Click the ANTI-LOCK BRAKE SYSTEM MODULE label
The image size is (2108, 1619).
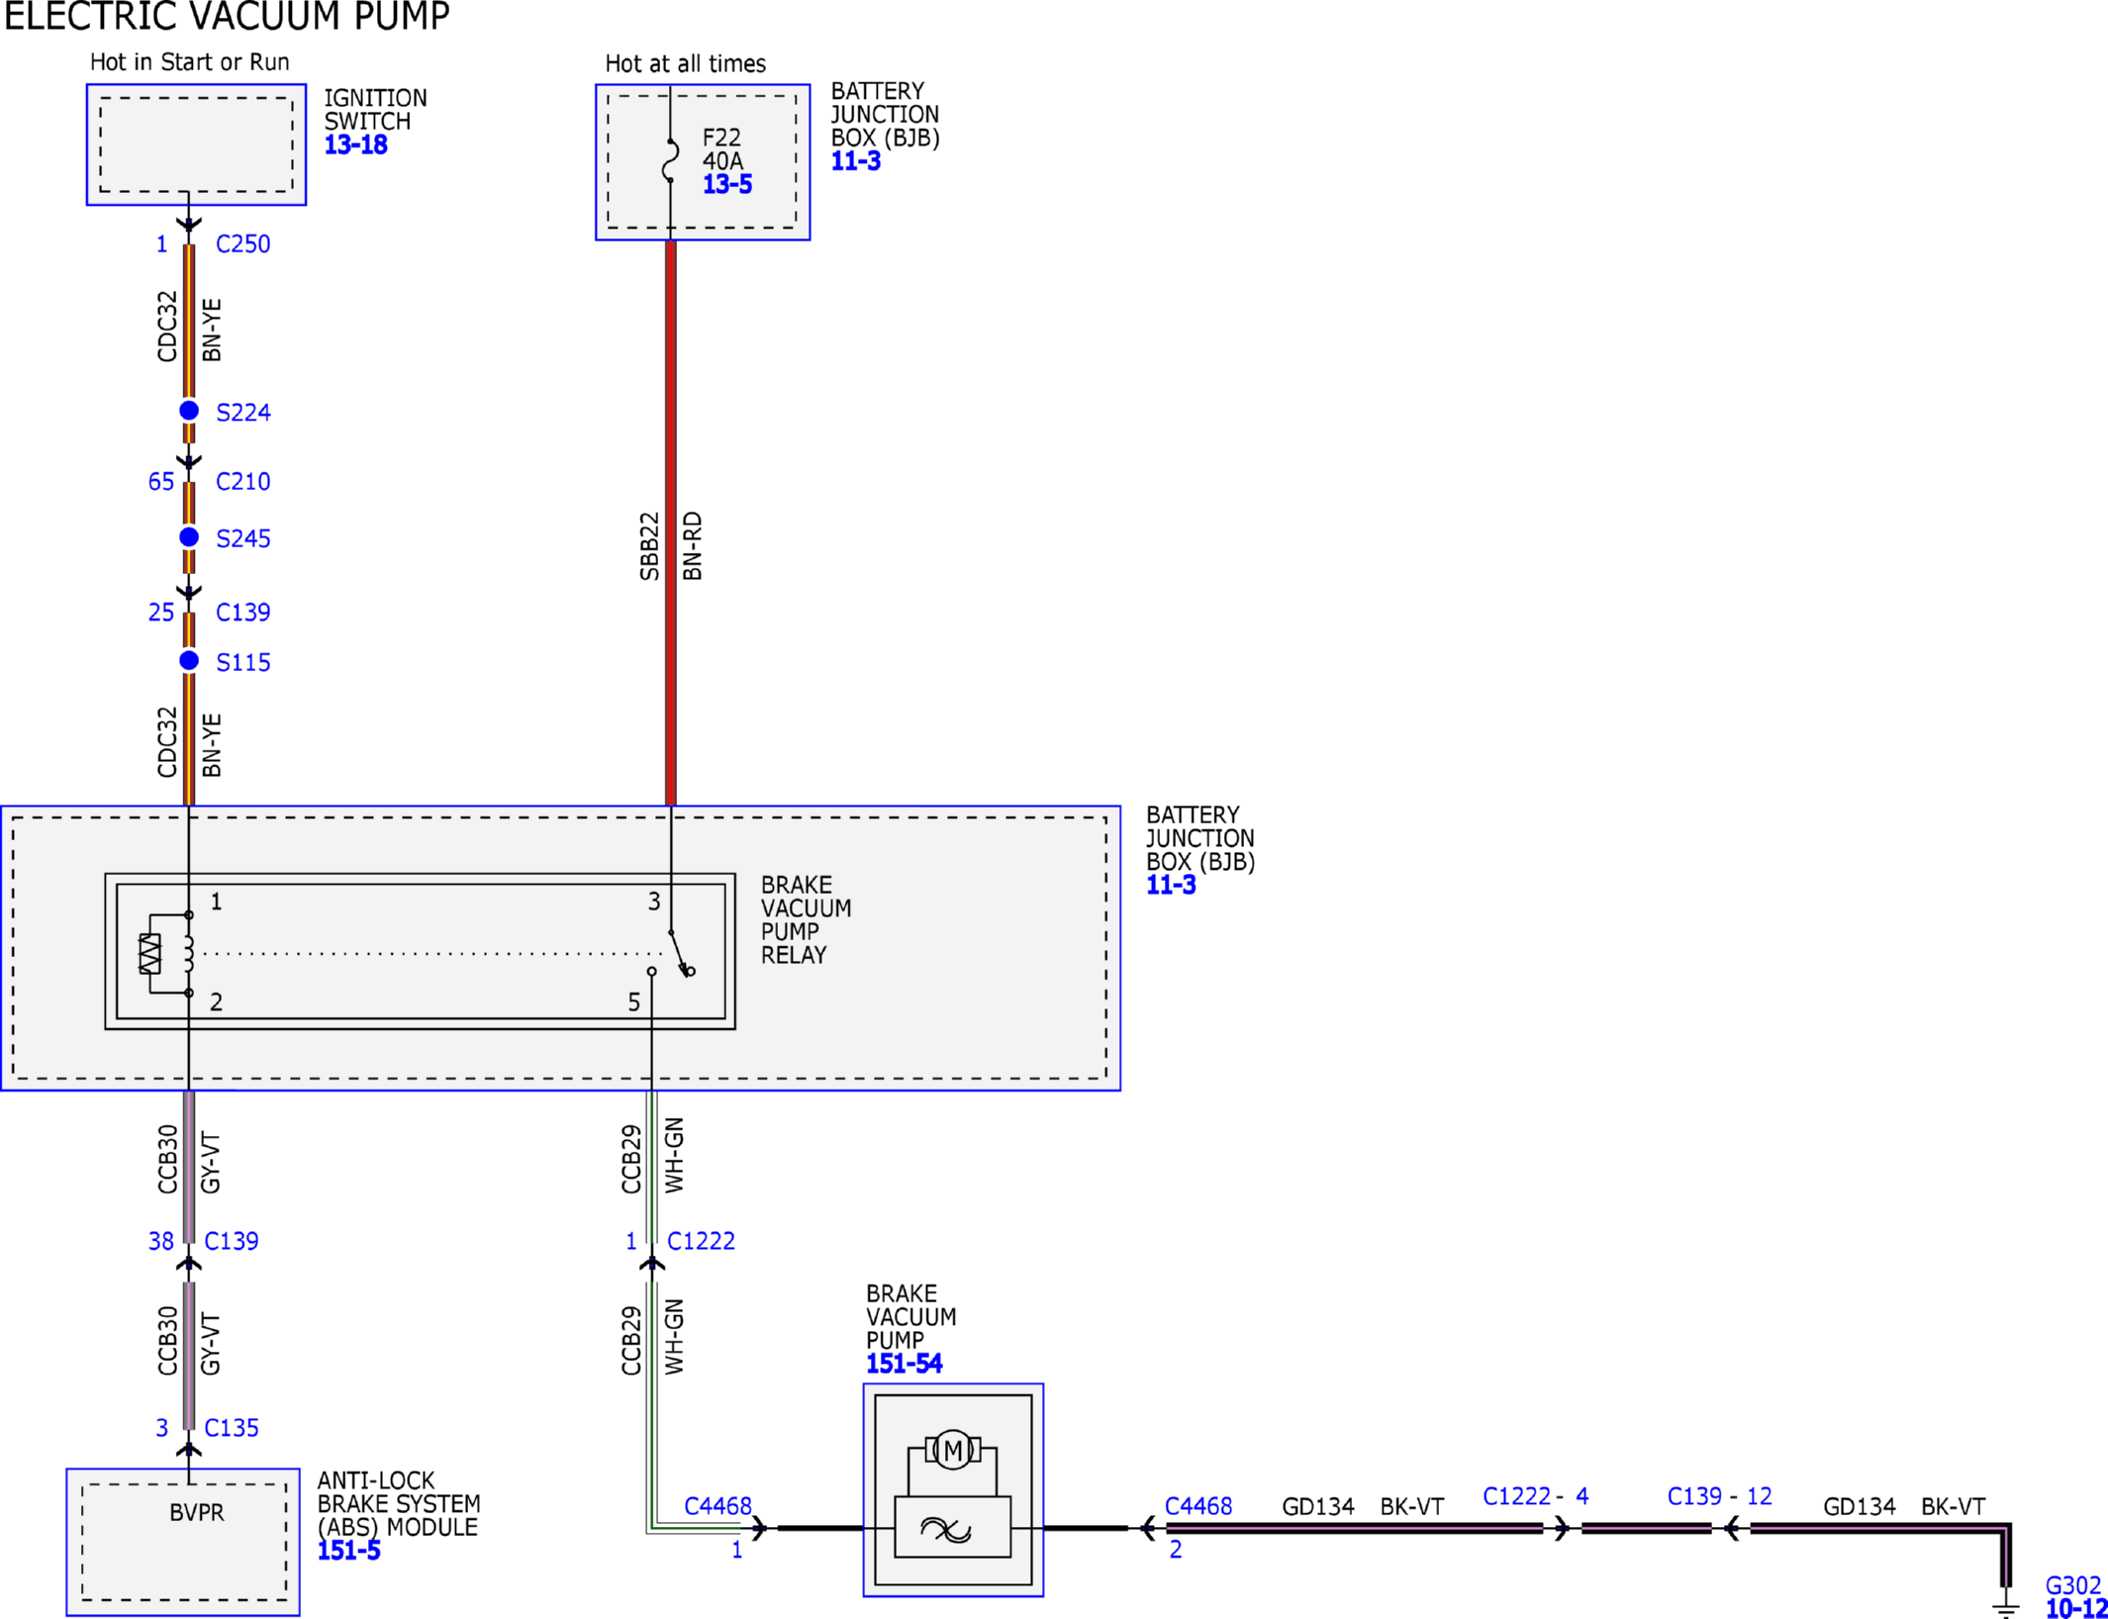coord(398,1504)
